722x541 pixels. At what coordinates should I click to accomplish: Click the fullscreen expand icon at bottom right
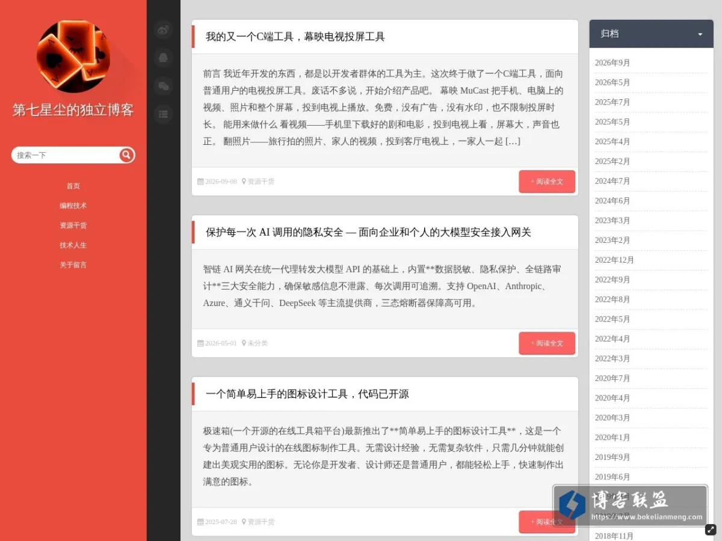[711, 530]
